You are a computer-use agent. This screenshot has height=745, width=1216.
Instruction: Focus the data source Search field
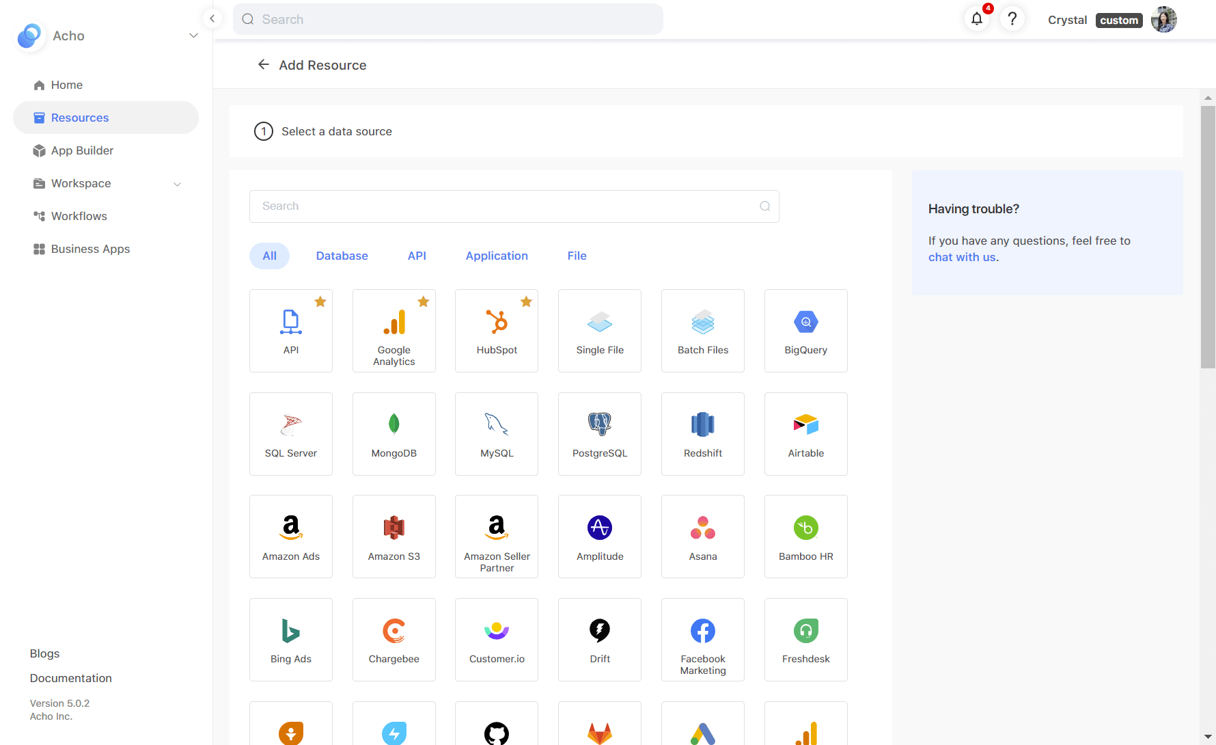514,206
